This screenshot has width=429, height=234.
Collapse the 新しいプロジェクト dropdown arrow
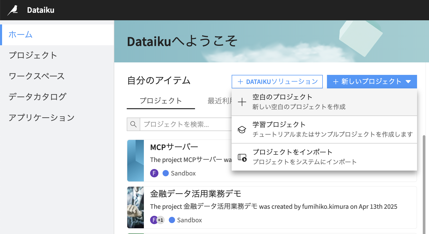point(408,82)
